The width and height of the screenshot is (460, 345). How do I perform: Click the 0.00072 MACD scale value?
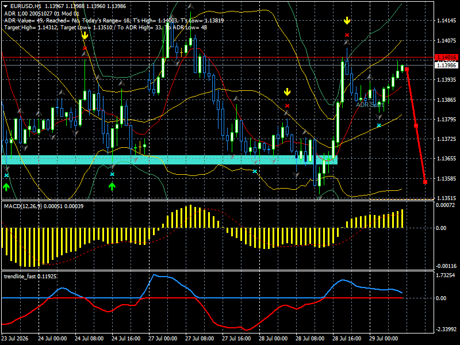(x=445, y=205)
